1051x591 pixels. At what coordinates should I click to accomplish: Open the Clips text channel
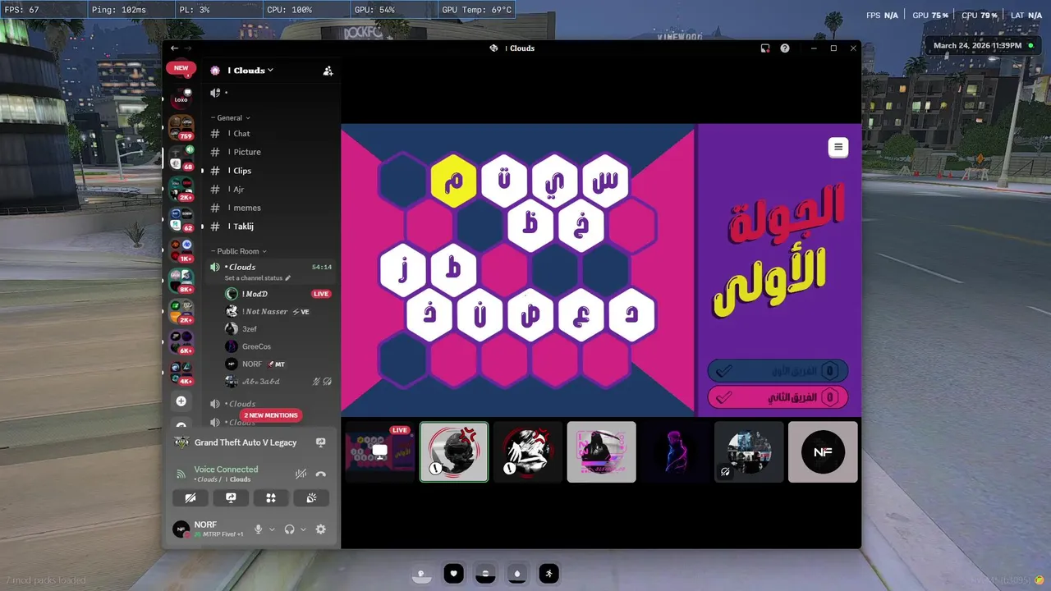click(x=271, y=171)
